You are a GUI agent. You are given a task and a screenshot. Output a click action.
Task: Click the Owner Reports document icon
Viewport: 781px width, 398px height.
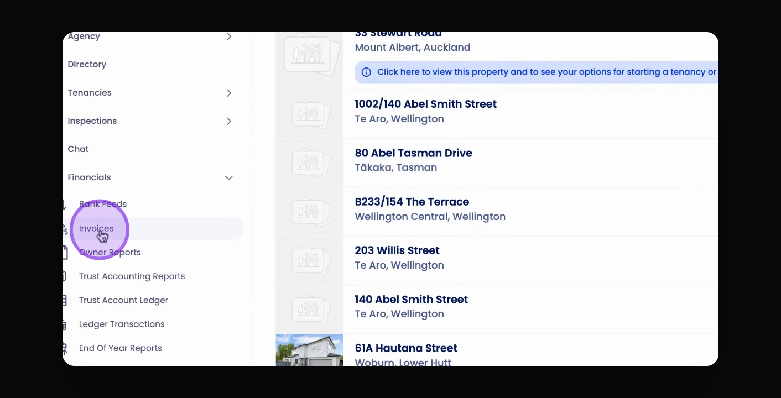click(65, 253)
